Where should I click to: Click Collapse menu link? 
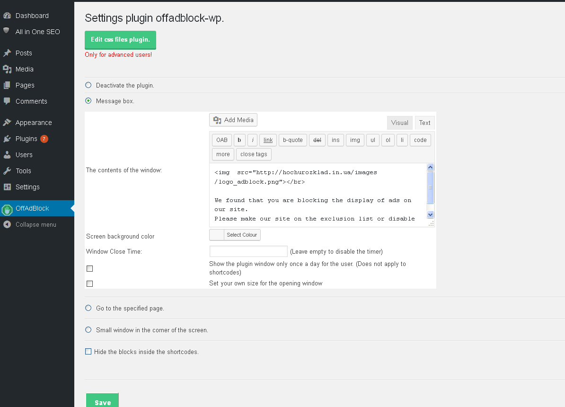pos(35,224)
